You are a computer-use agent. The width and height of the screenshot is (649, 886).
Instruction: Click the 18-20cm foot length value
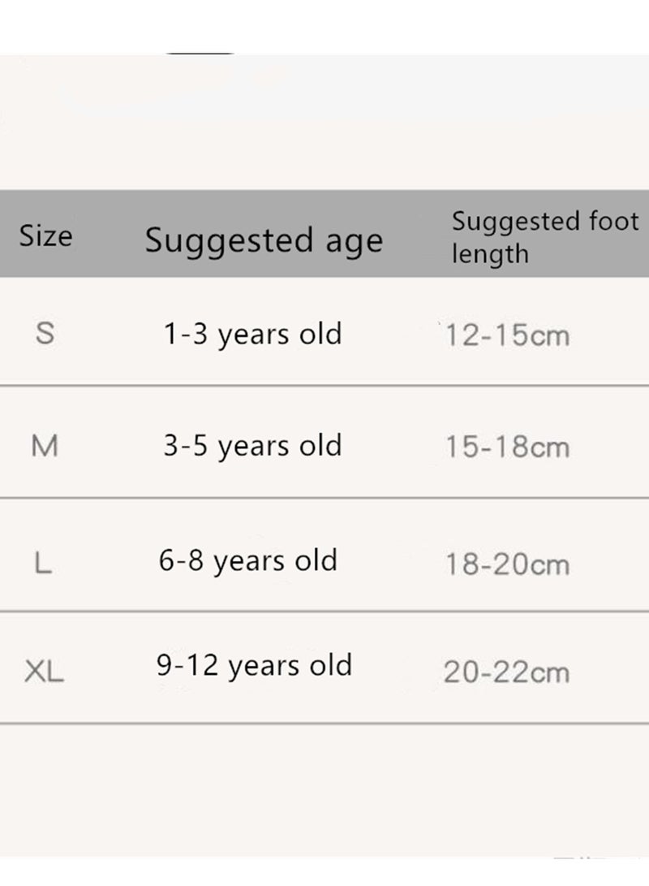pyautogui.click(x=507, y=564)
